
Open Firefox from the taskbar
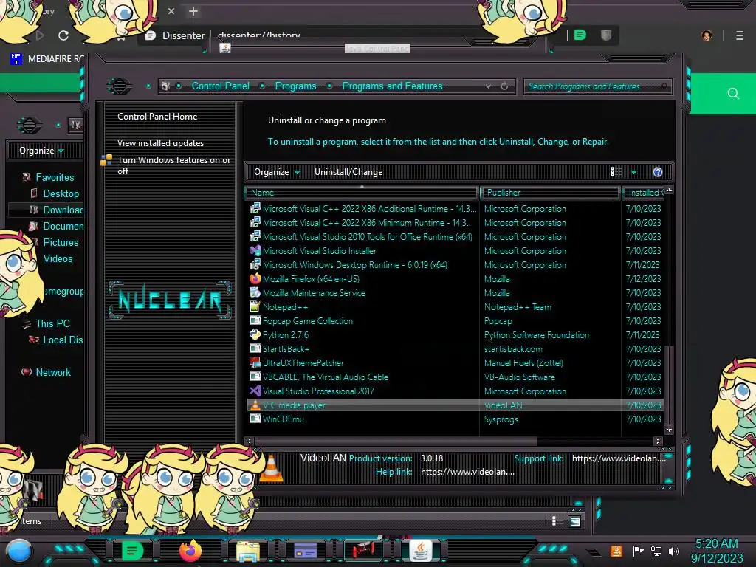190,550
